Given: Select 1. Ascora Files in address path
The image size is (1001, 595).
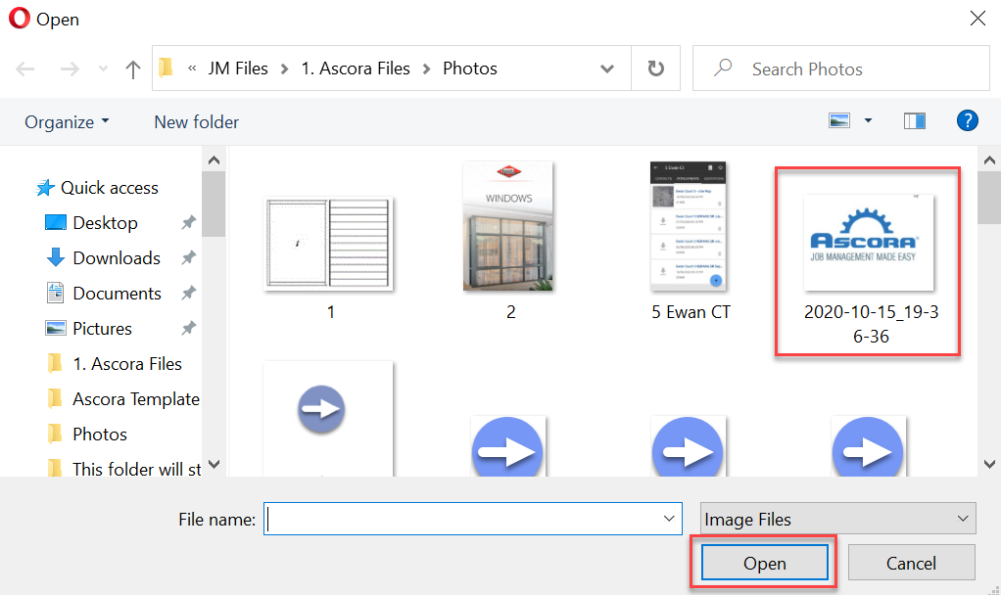Looking at the screenshot, I should (356, 69).
